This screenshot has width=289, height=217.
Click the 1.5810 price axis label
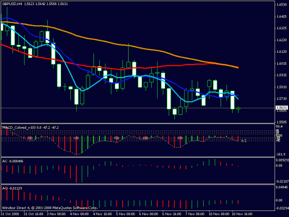click(282, 87)
